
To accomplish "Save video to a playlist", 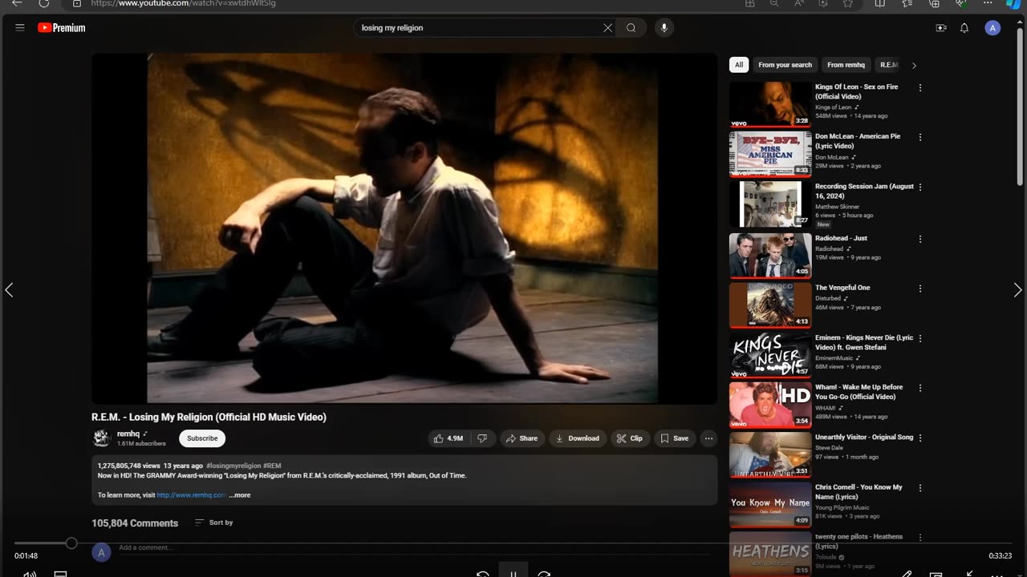I will 674,438.
